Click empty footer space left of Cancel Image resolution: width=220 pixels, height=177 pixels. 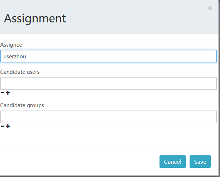pyautogui.click(x=78, y=162)
